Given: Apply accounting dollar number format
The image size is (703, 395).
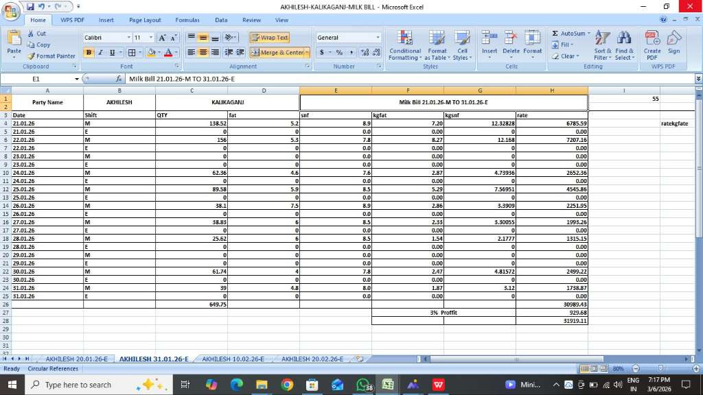Looking at the screenshot, I should click(x=322, y=52).
